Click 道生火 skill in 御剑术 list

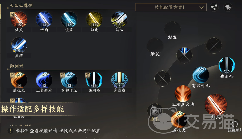tap(19, 80)
